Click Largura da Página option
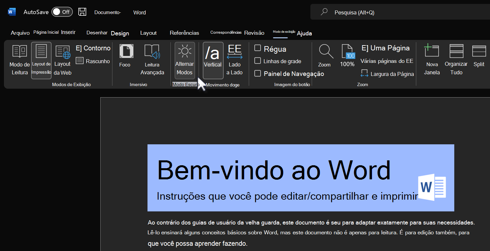 (x=387, y=74)
